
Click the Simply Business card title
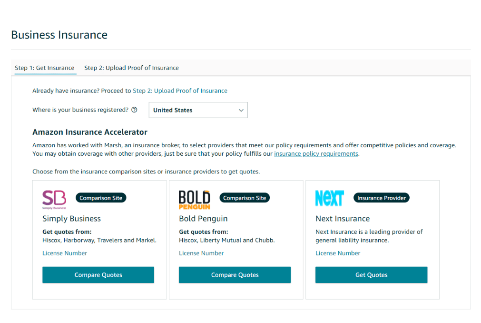71,219
